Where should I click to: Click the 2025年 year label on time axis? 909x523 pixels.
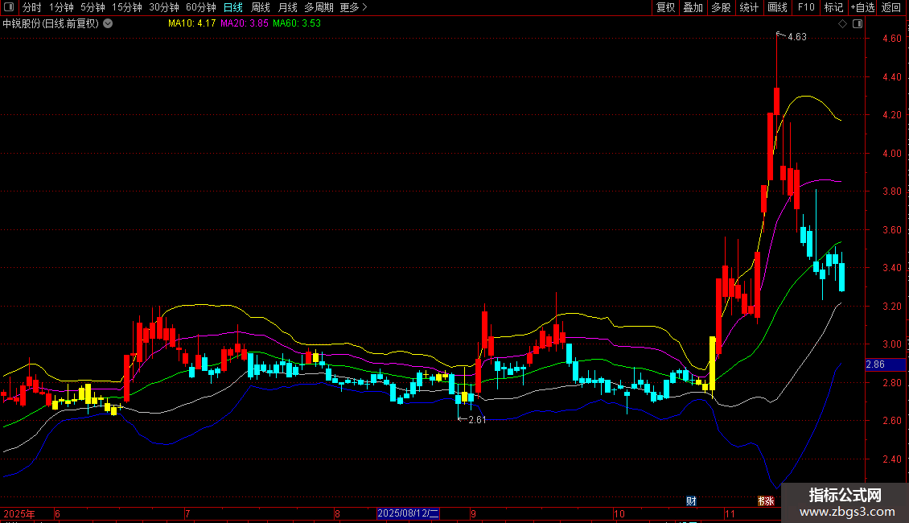pyautogui.click(x=19, y=513)
